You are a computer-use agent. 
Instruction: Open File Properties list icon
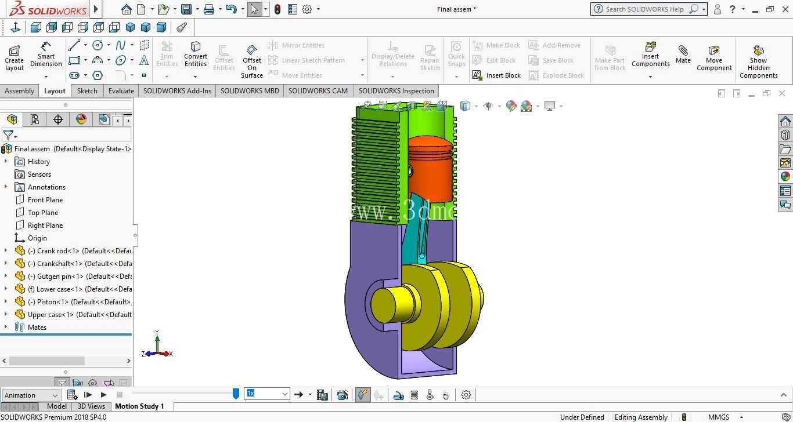292,9
